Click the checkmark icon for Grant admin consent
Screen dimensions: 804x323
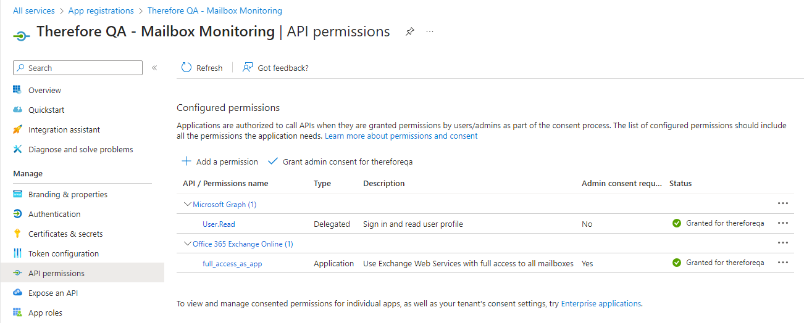point(273,162)
